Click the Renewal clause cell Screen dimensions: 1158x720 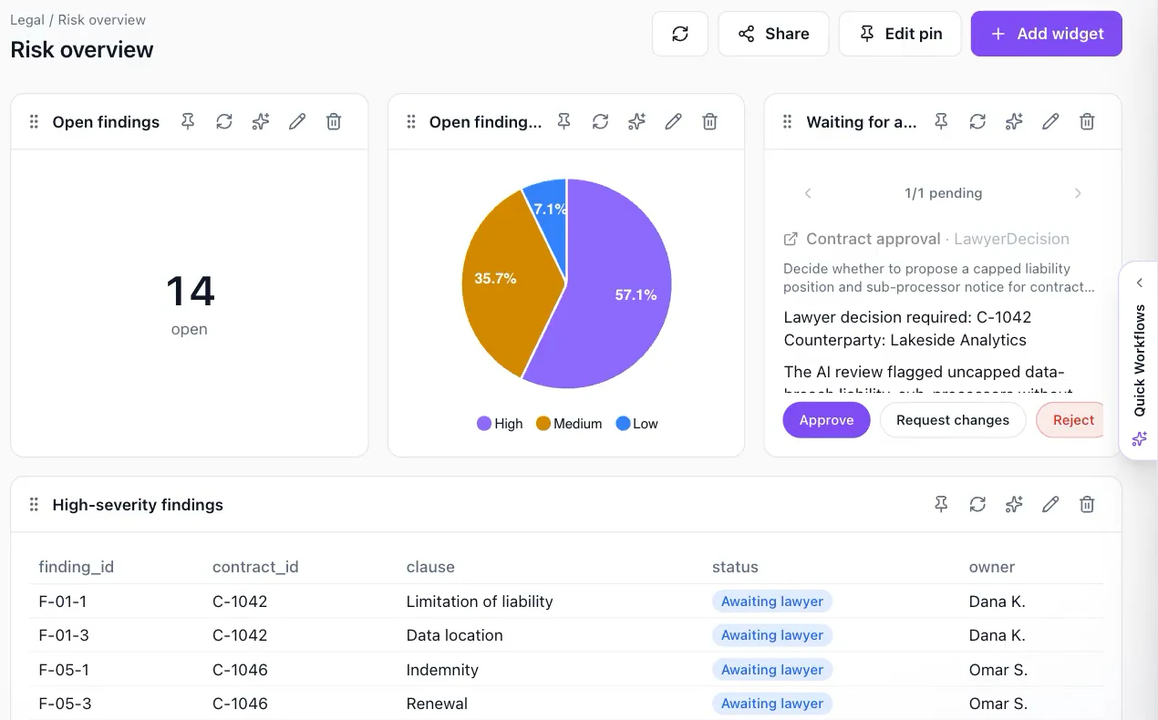437,704
